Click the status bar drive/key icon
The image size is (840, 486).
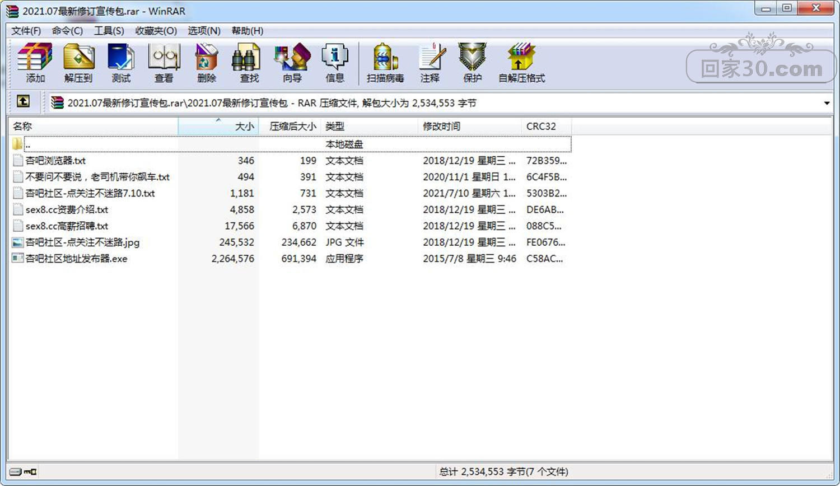pyautogui.click(x=23, y=471)
